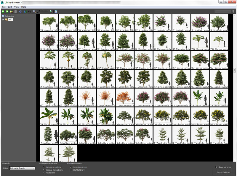Screen dimensions: 237x176
Task: Select the 'Use scene material' option
Action: click(x=44, y=167)
